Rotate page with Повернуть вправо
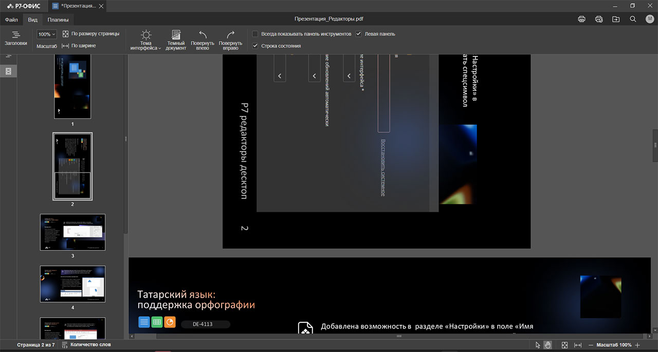This screenshot has height=352, width=658. tap(230, 40)
